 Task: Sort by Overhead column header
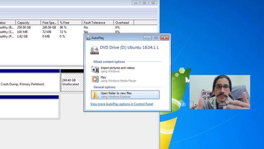point(124,22)
